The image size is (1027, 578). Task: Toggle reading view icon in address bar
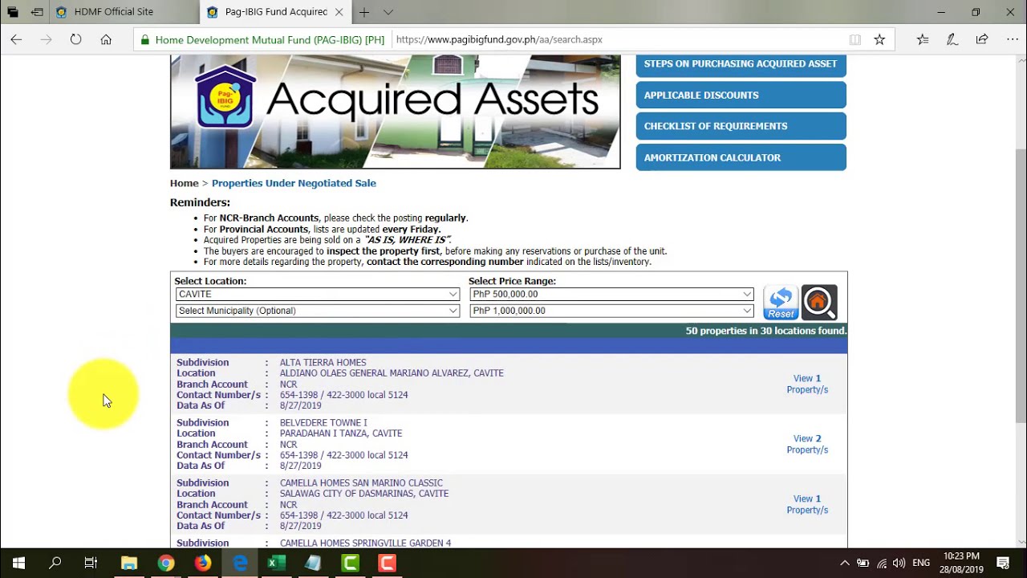(855, 39)
